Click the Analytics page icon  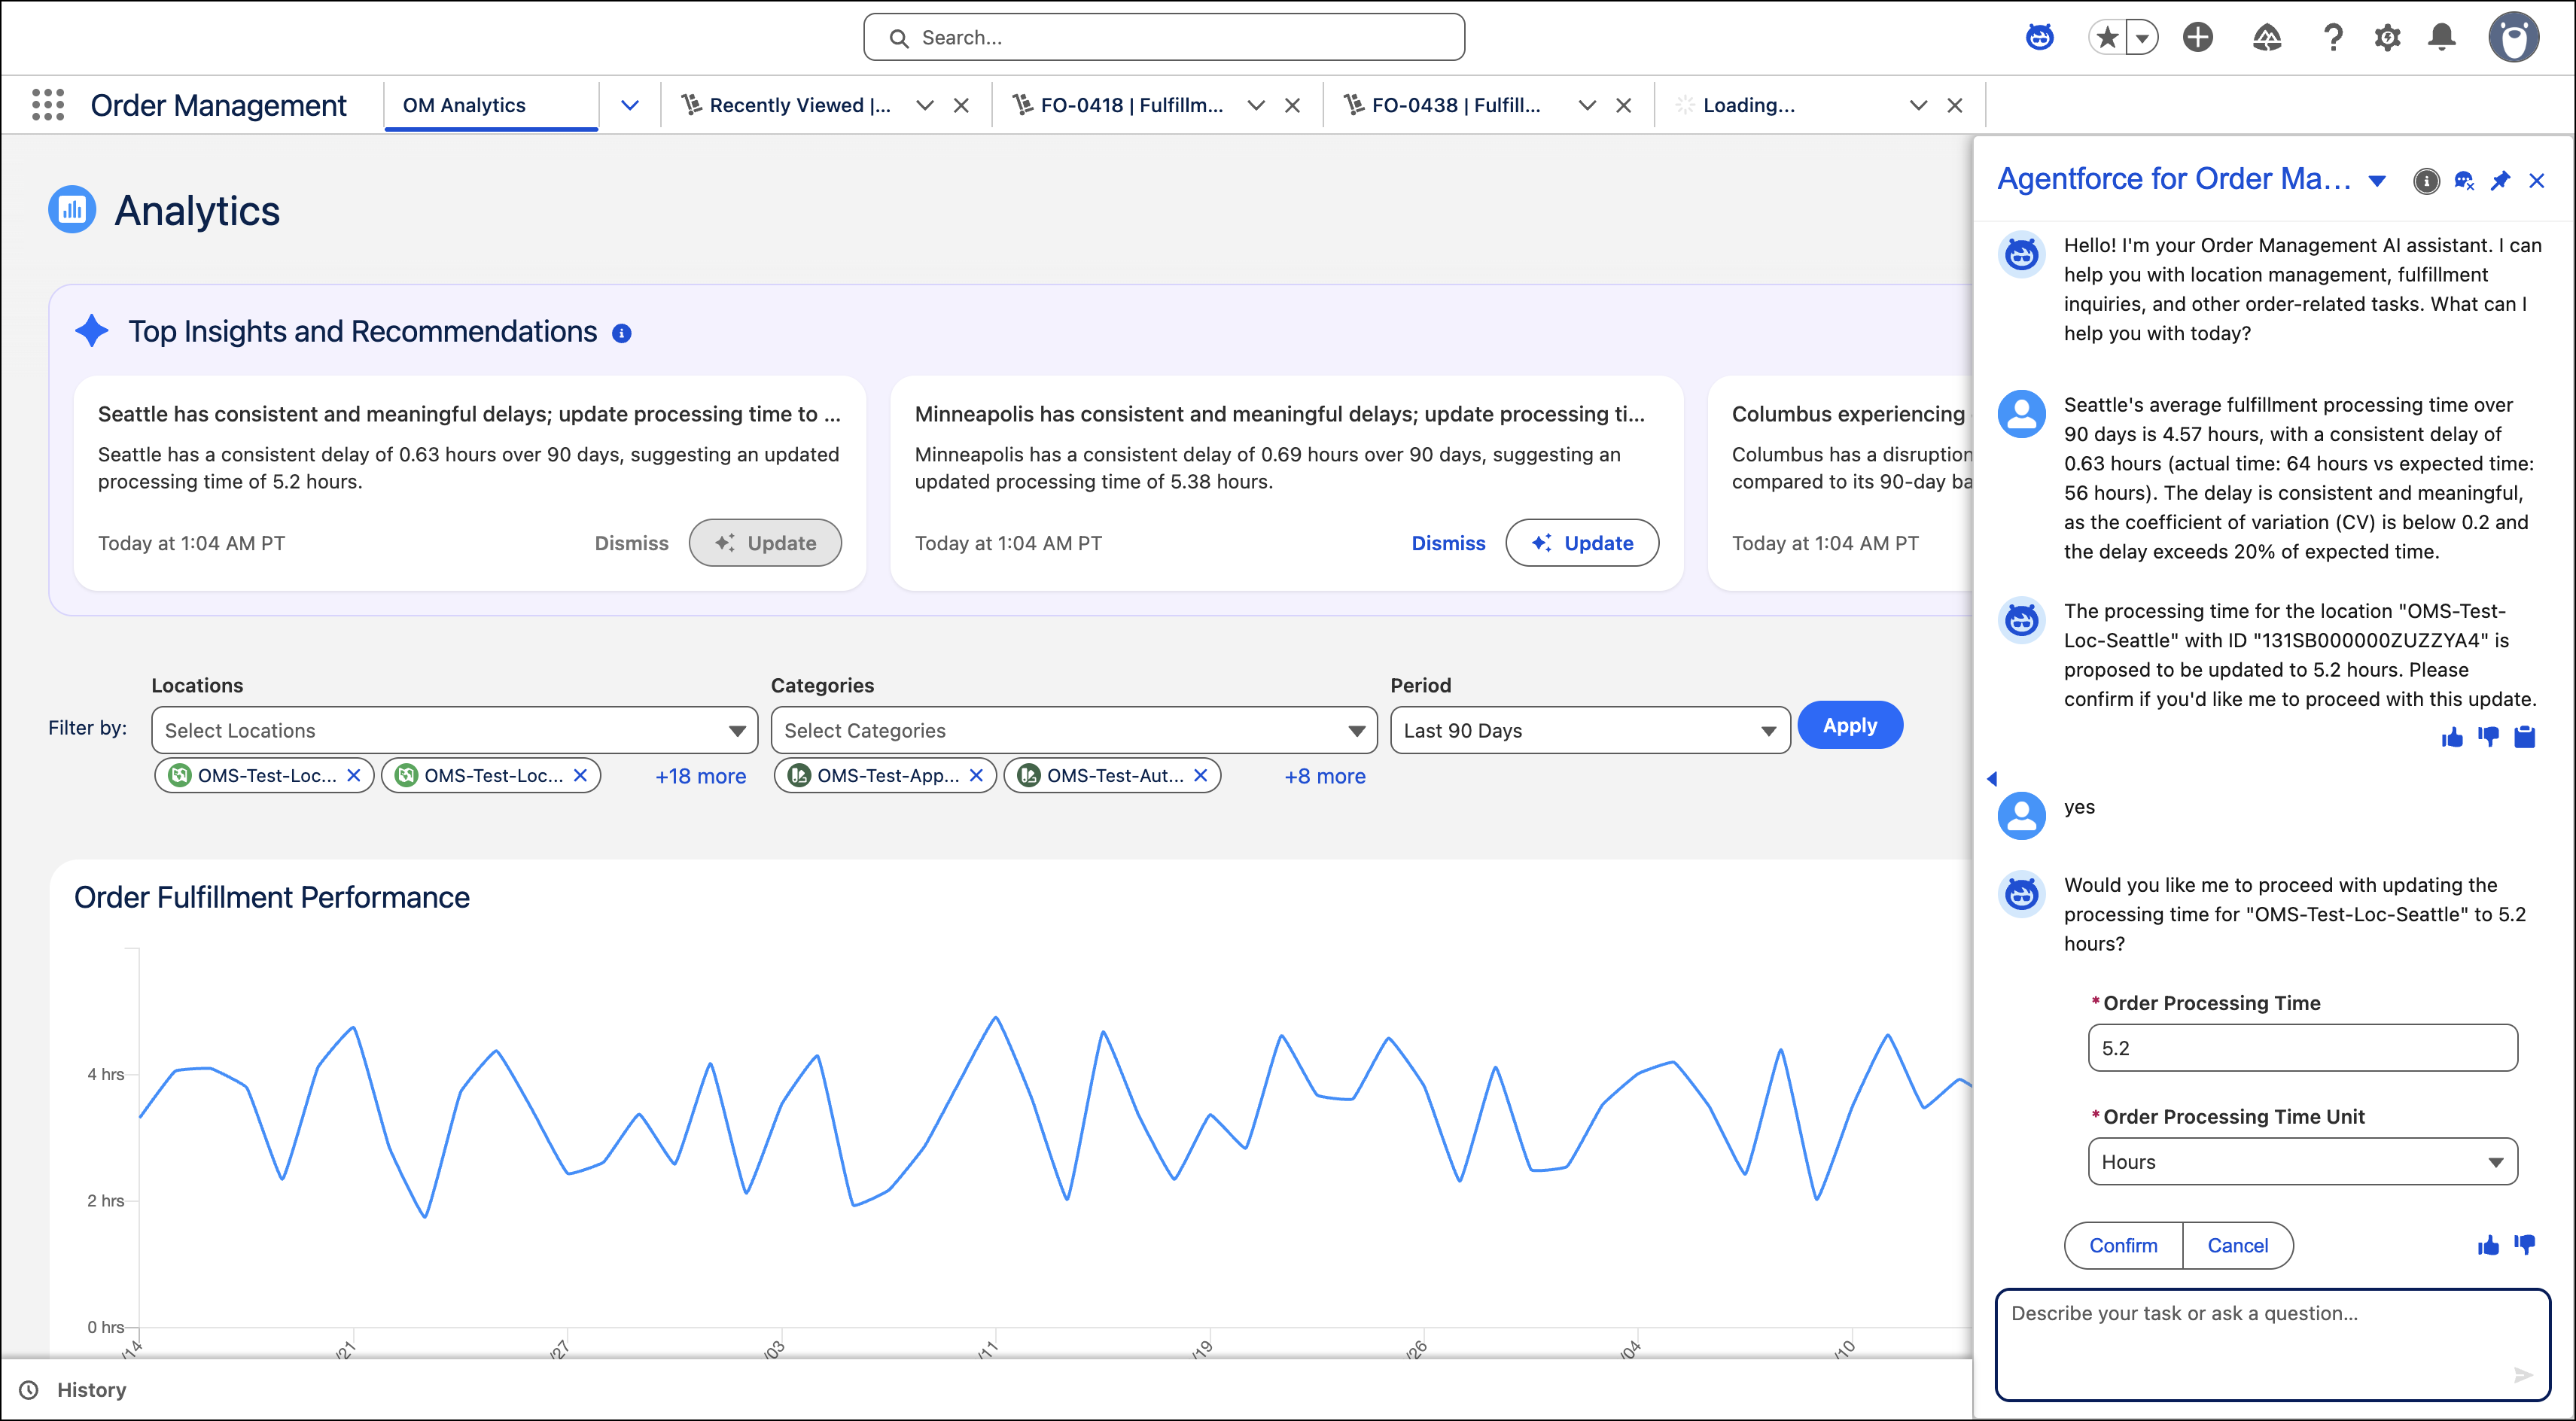(72, 210)
